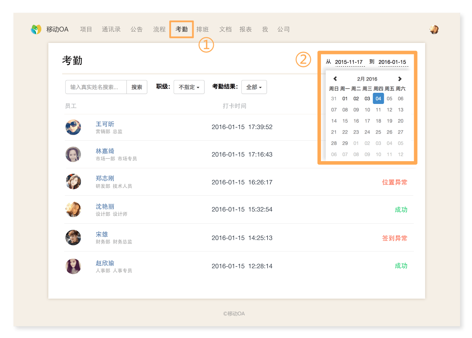The width and height of the screenshot is (472, 338).
Task: Expand the 考勤结果 全部 dropdown
Action: pos(254,87)
